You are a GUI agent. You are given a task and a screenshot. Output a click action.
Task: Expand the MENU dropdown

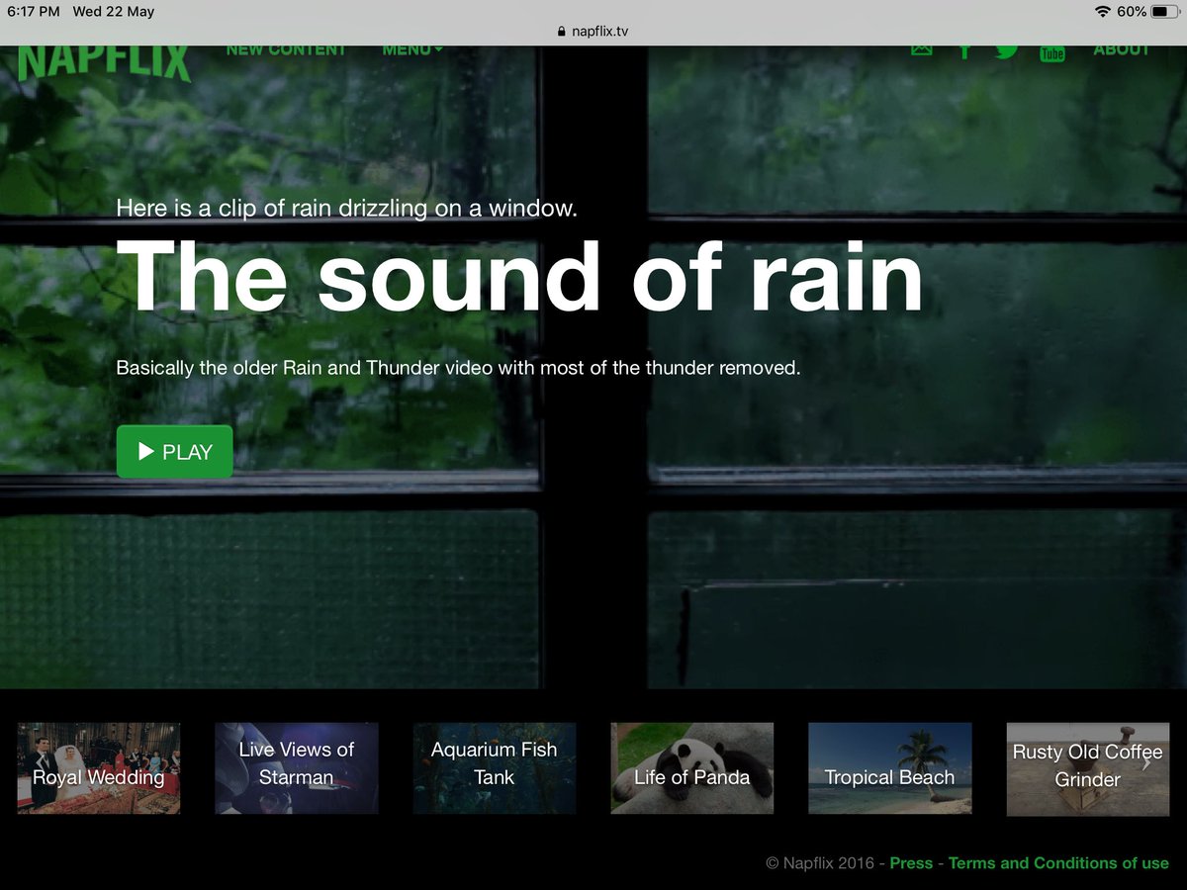coord(412,49)
